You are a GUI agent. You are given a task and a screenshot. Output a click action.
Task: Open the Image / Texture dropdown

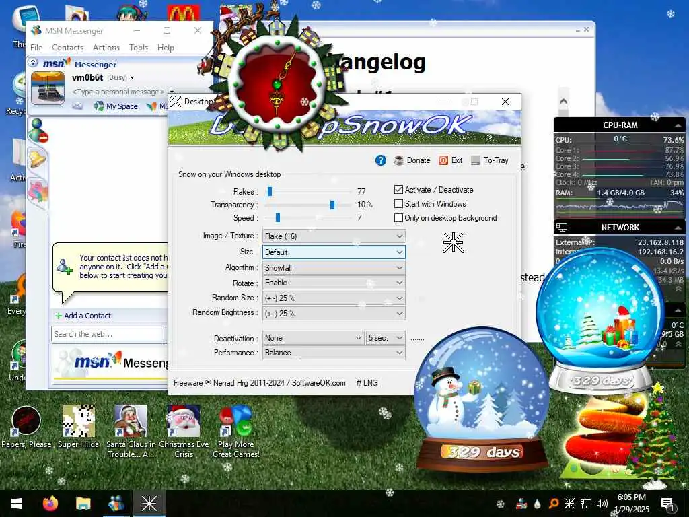tap(334, 236)
